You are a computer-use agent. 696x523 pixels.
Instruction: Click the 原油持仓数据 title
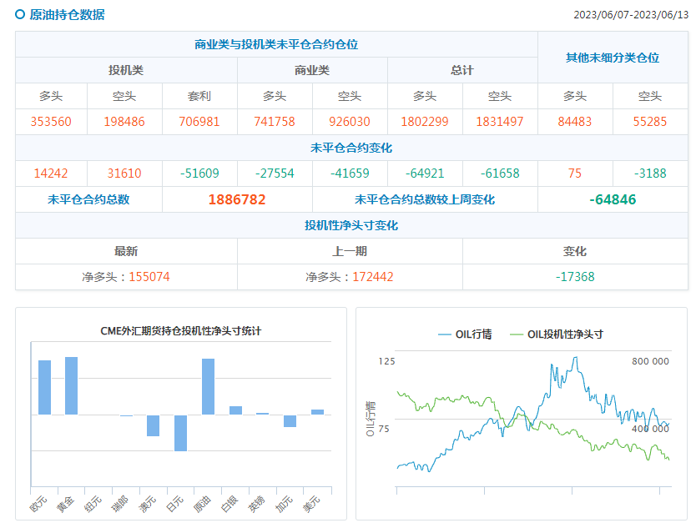coord(67,15)
